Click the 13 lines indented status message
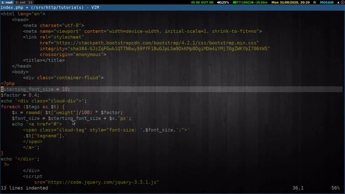 click(x=24, y=188)
